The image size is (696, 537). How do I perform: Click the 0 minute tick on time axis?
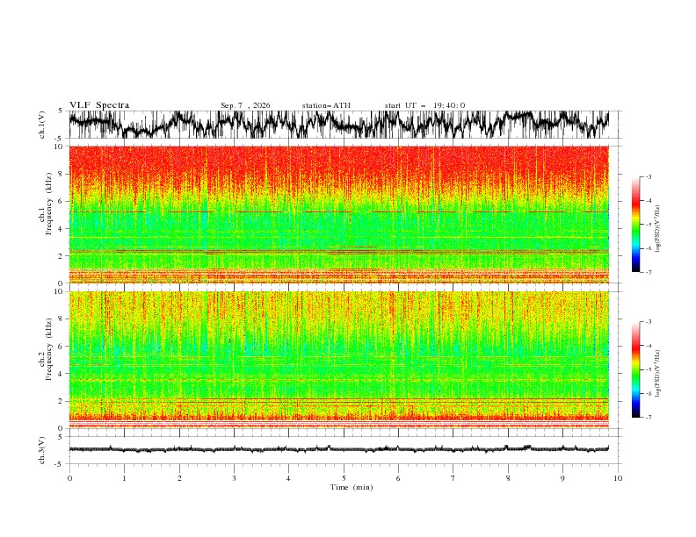69,478
